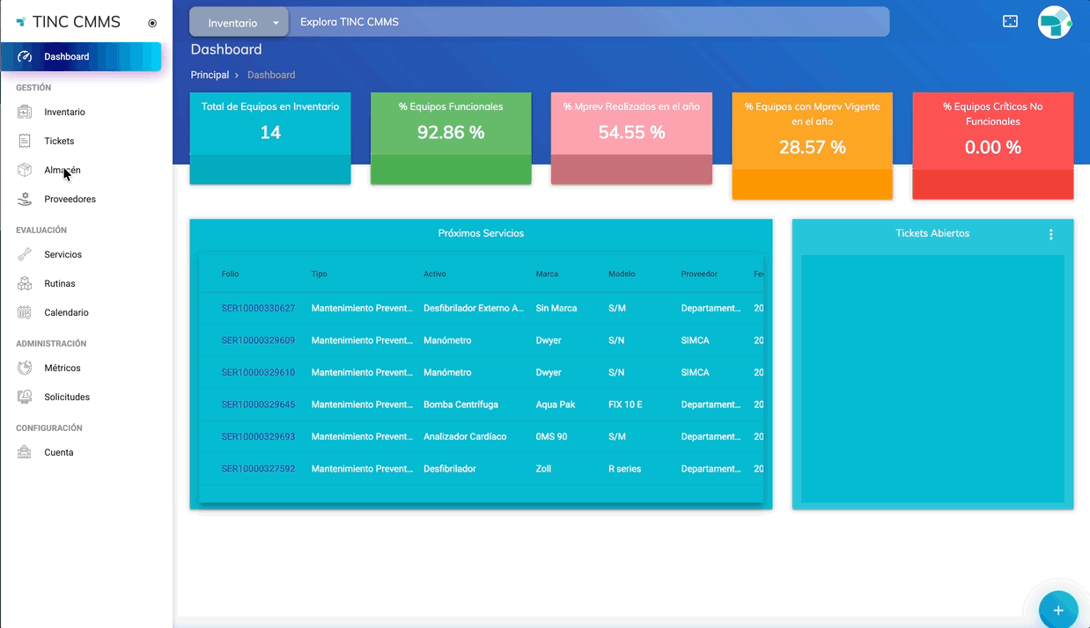The height and width of the screenshot is (628, 1090).
Task: Click the Inventario clipboard icon in sidebar
Action: pyautogui.click(x=25, y=112)
